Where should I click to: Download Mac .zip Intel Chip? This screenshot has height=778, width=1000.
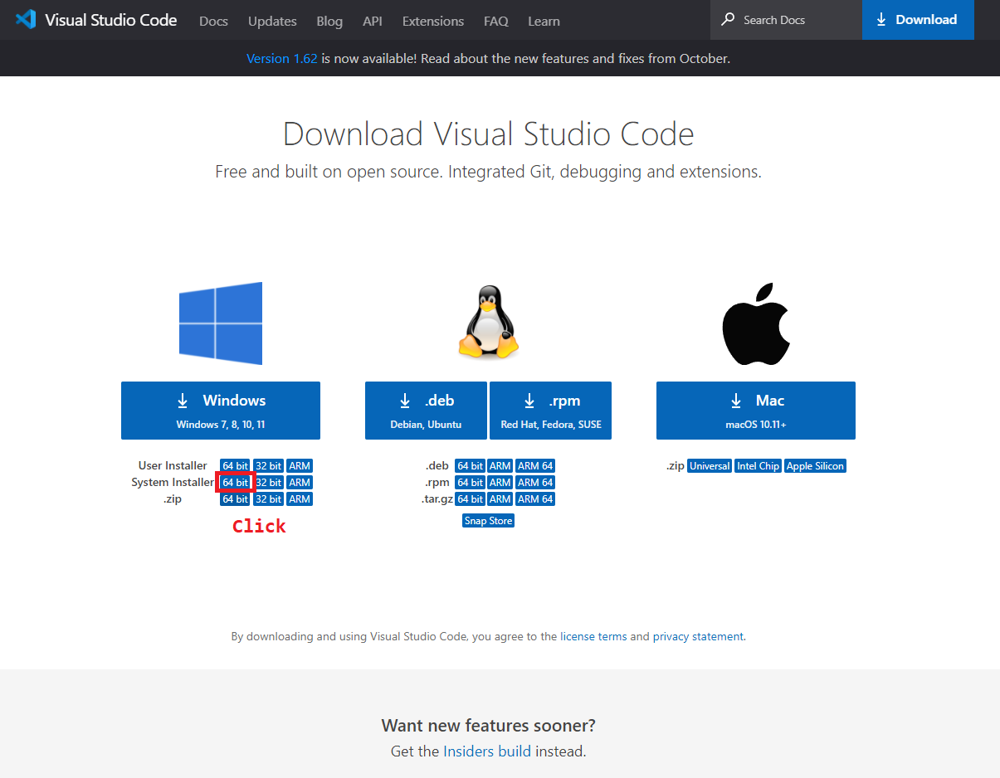(759, 466)
